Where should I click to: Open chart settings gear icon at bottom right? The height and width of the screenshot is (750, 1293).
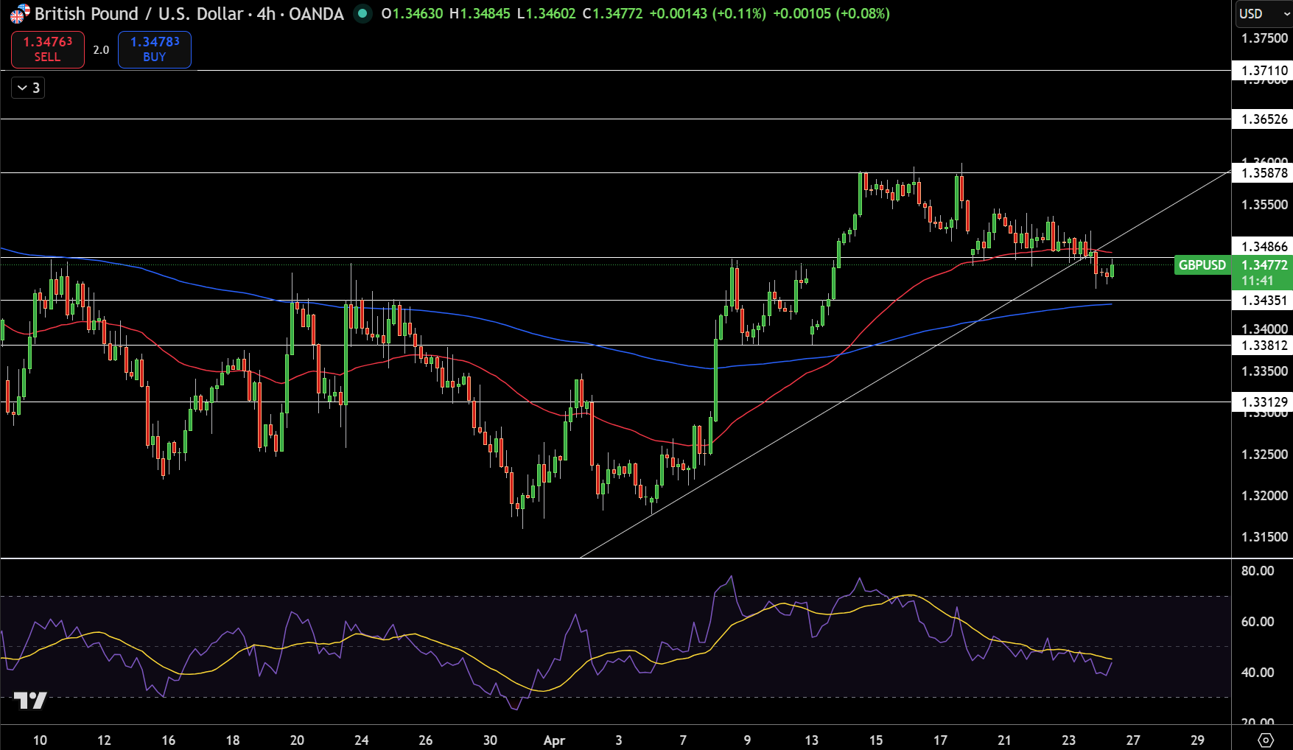[1266, 740]
